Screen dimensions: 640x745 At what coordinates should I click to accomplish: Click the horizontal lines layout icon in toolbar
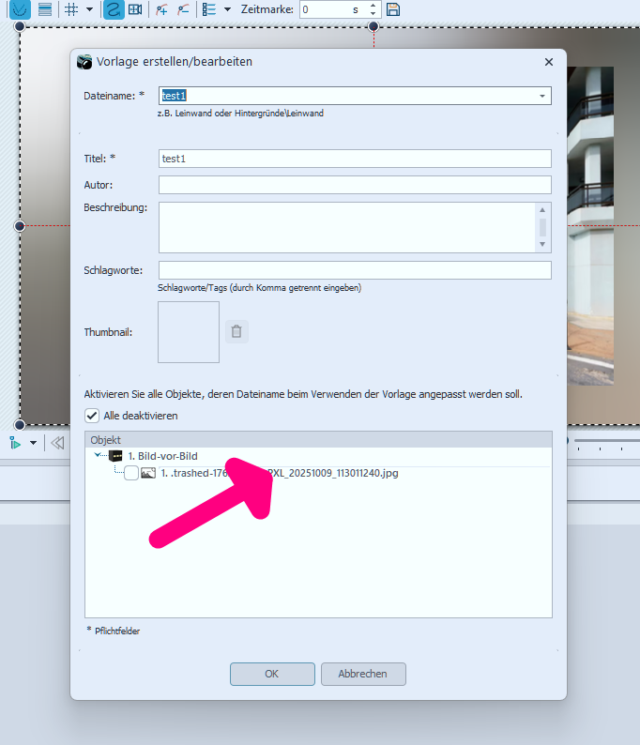pyautogui.click(x=44, y=9)
